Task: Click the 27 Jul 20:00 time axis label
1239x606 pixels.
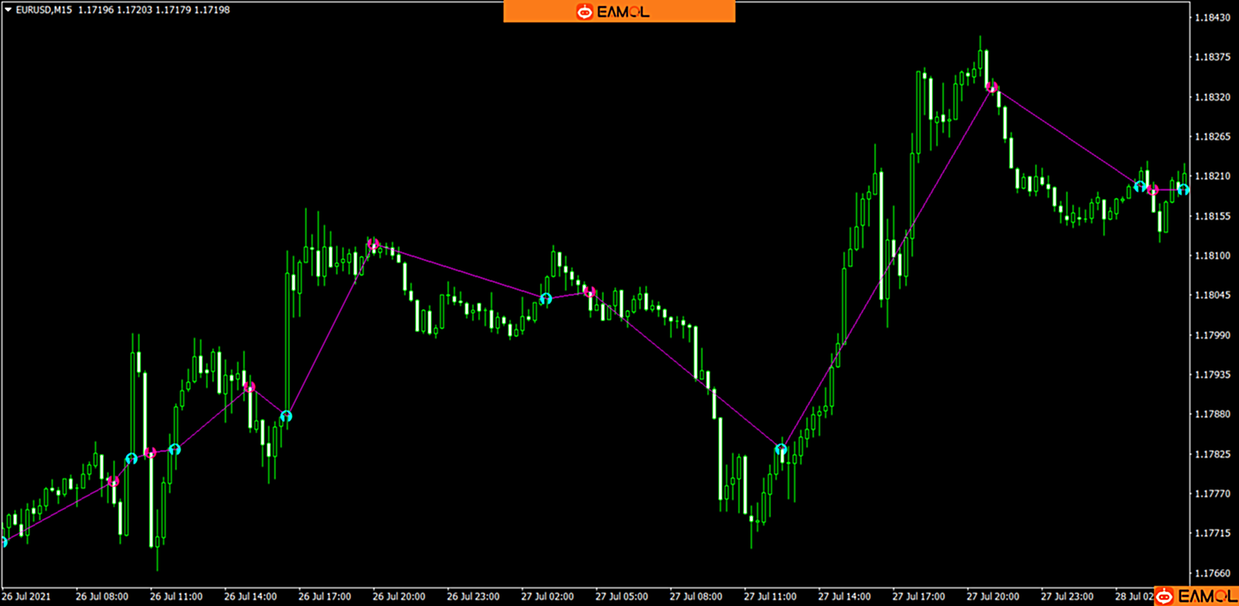Action: 992,597
